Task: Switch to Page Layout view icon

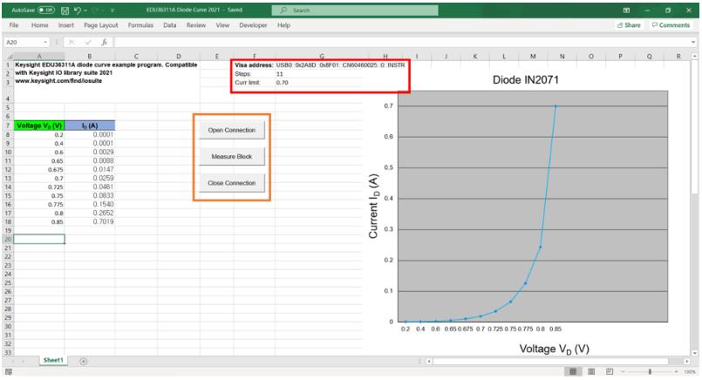Action: point(592,371)
